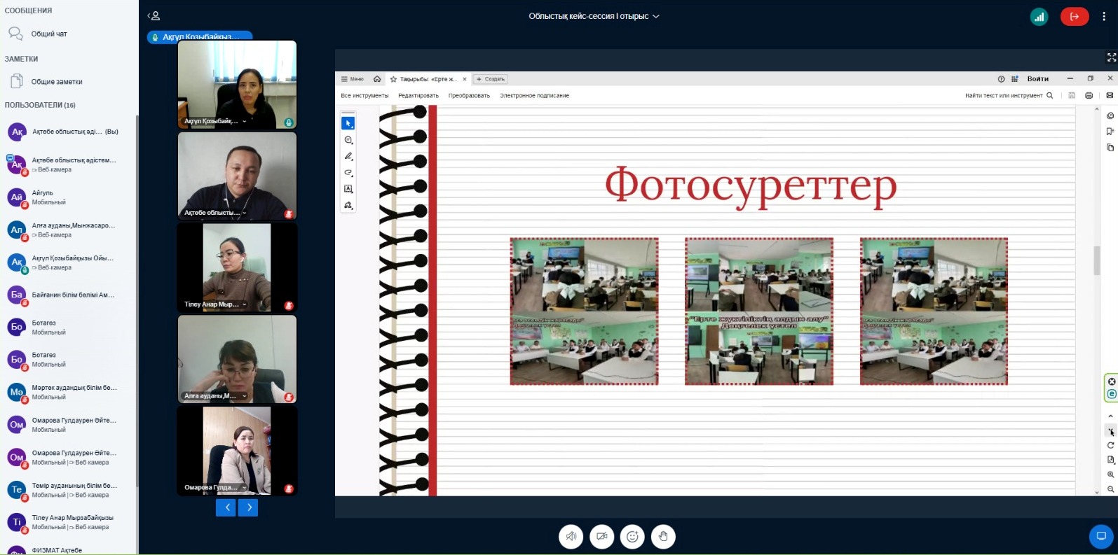This screenshot has width=1118, height=555.
Task: Open the three-dot options menu
Action: [x=1104, y=17]
